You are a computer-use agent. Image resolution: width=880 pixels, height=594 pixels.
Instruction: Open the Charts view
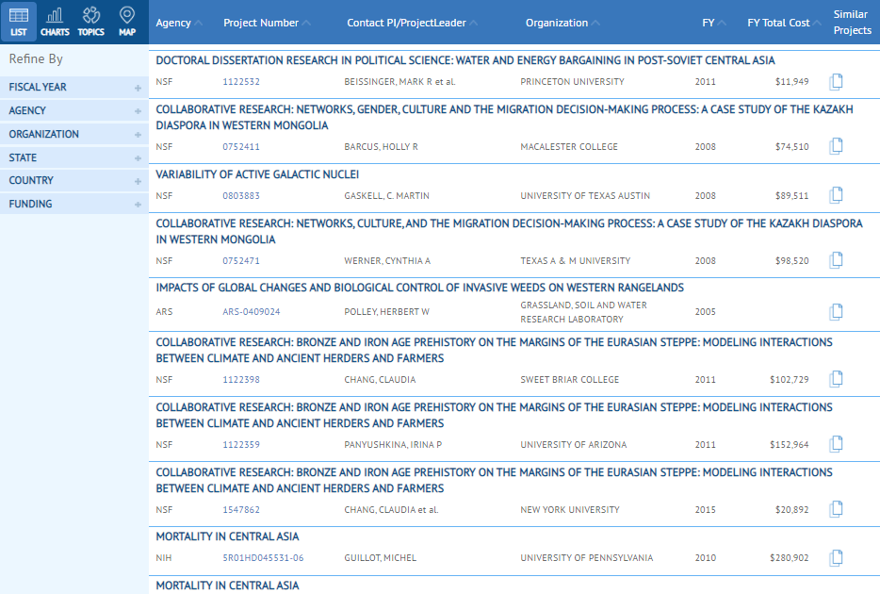(x=55, y=22)
